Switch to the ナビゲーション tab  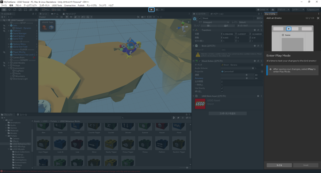[217, 14]
